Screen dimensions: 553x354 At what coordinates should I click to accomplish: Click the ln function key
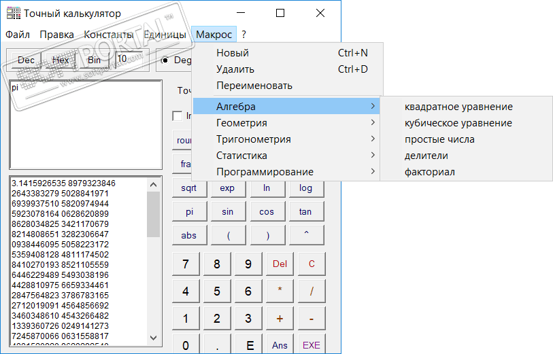[x=267, y=188]
